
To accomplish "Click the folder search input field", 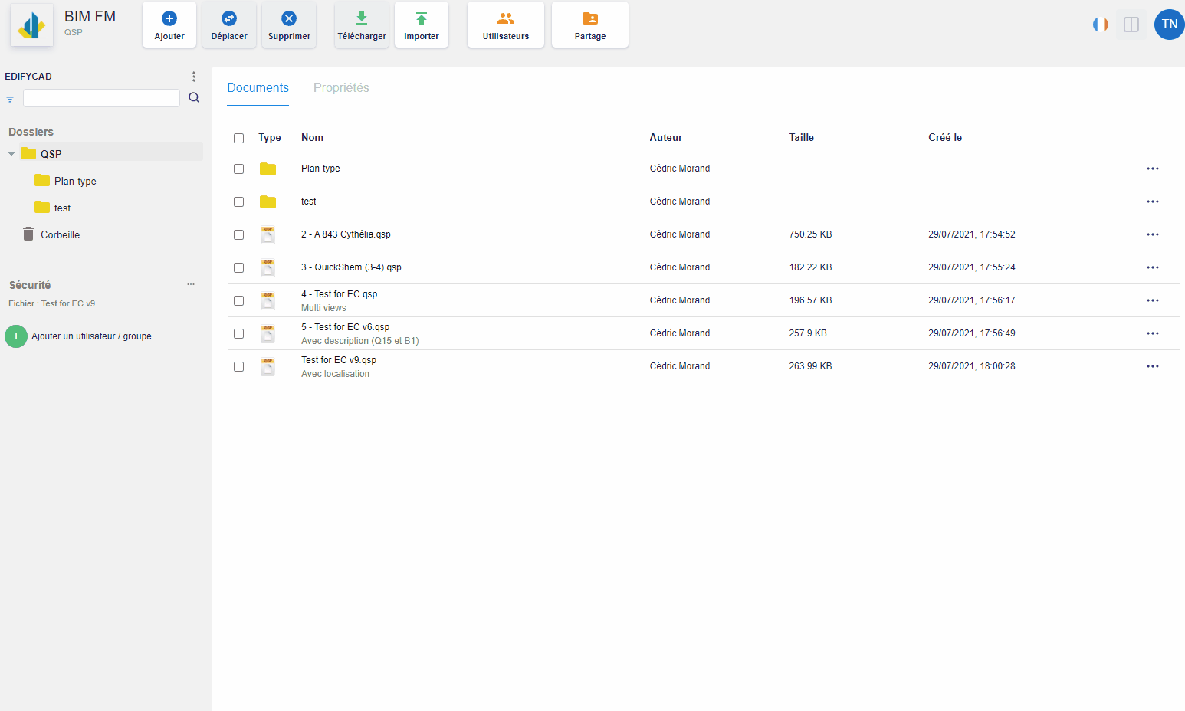I will tap(101, 98).
